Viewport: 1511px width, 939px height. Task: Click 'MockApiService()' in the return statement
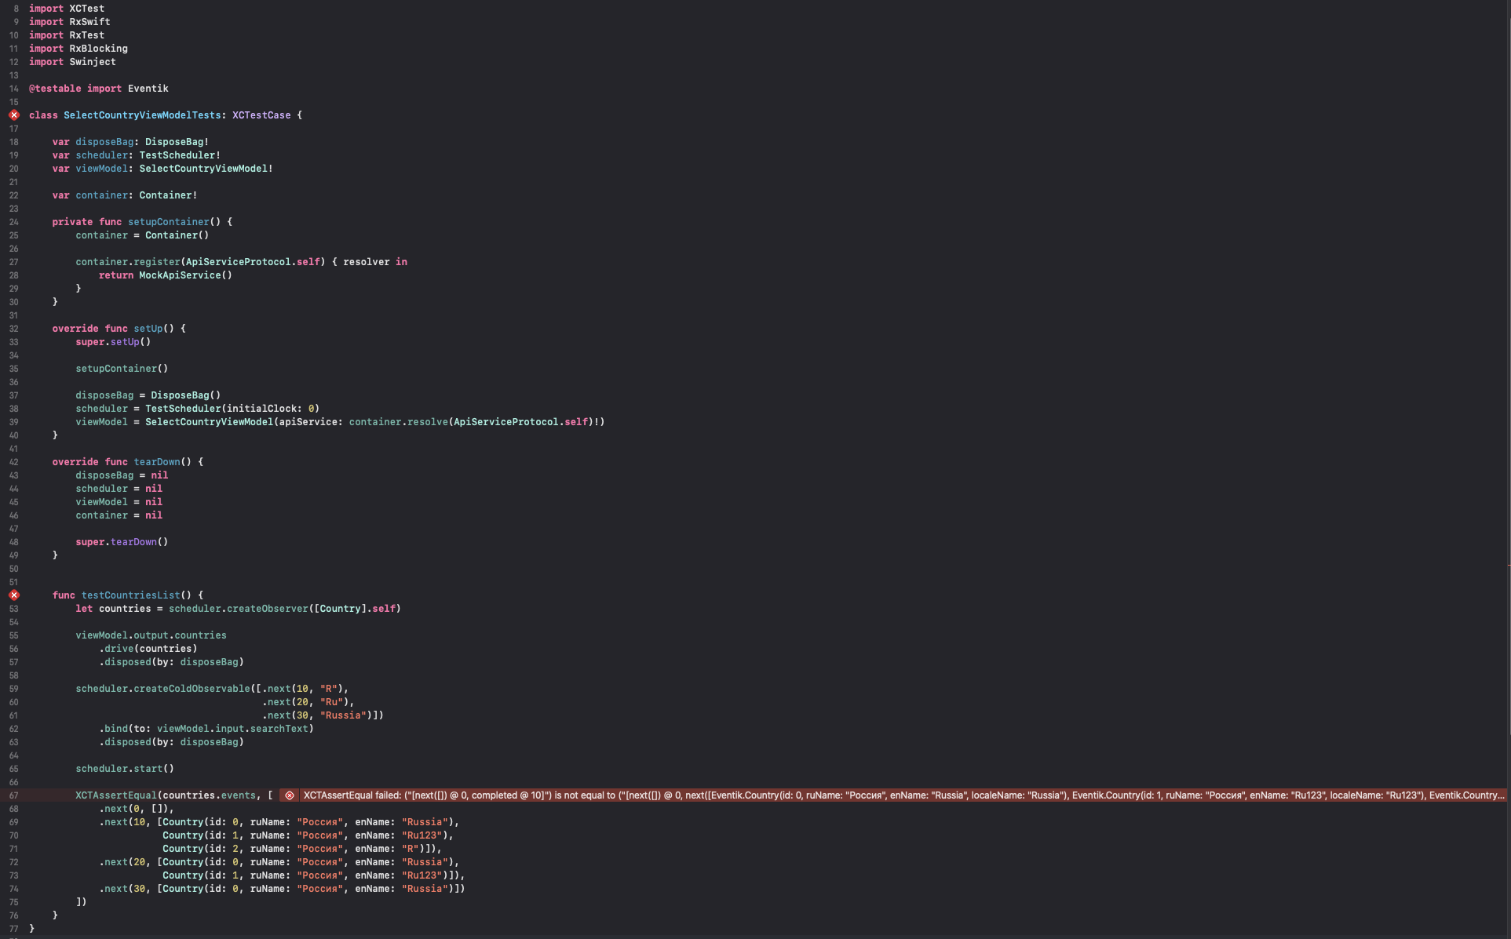(x=186, y=275)
